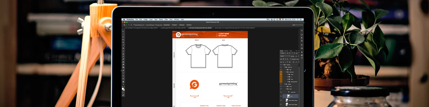Click the Fit Screen button

pyautogui.click(x=174, y=25)
